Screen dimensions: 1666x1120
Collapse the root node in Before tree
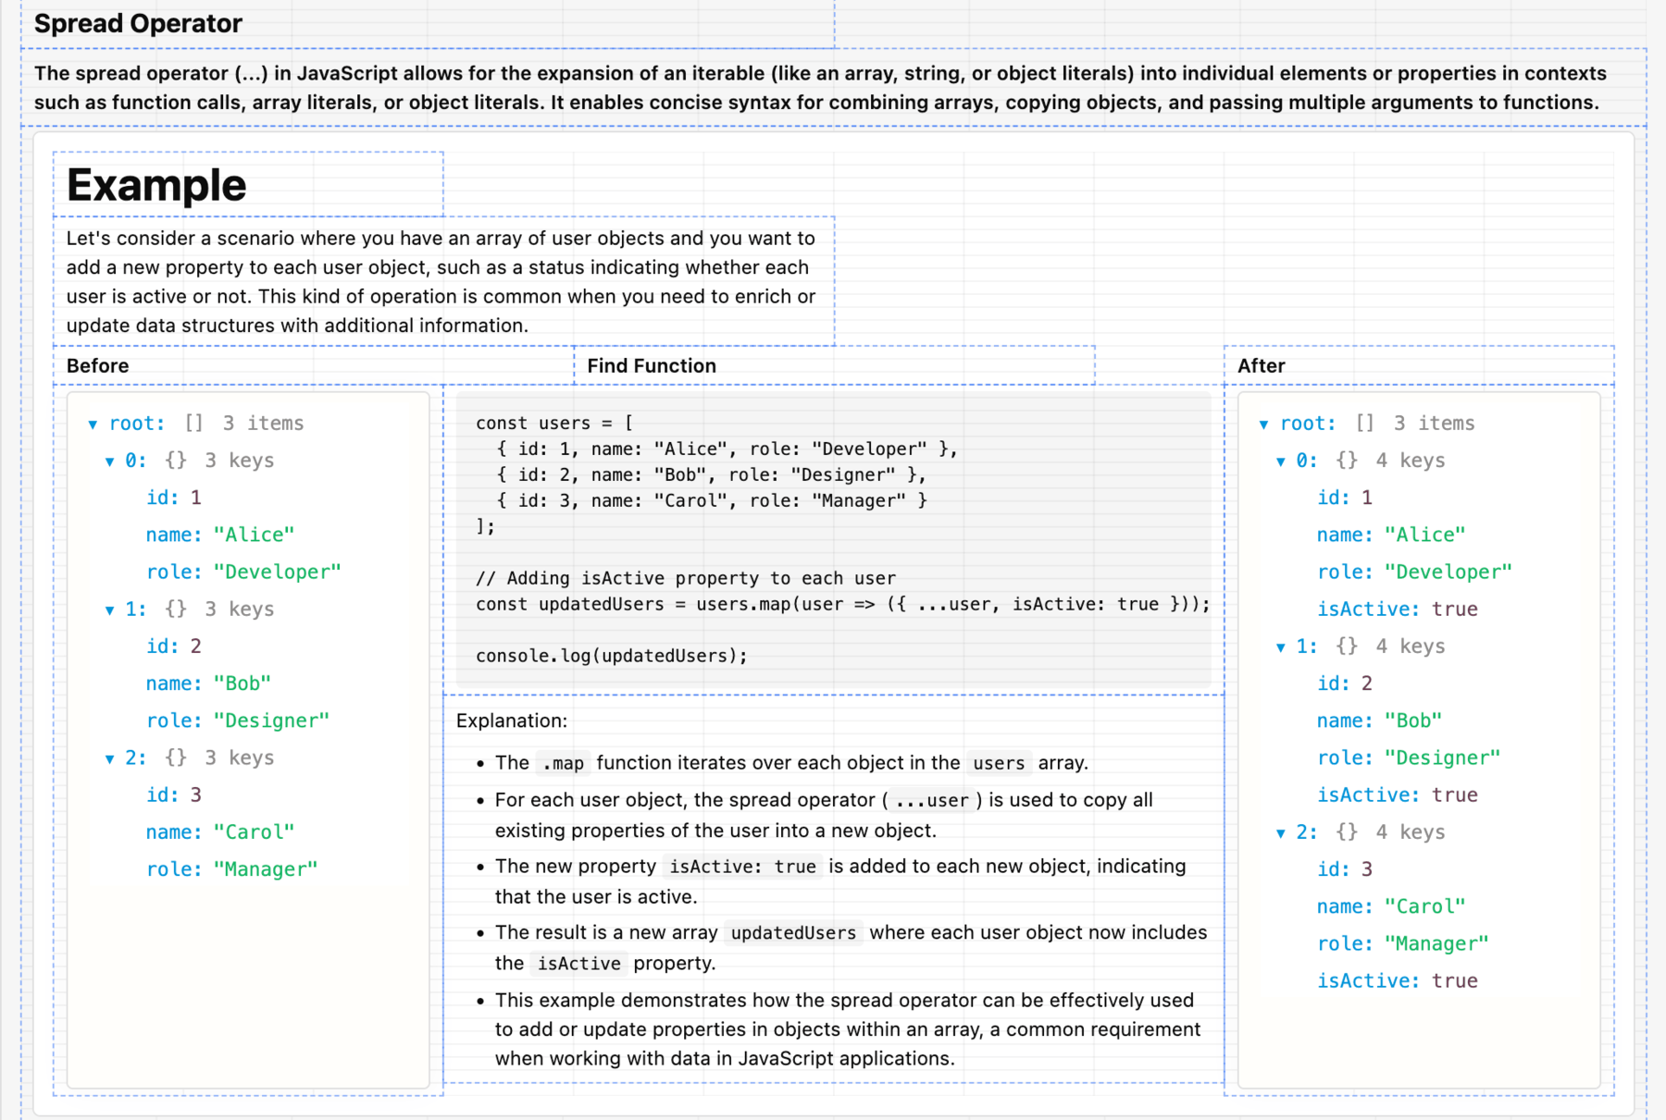point(93,425)
